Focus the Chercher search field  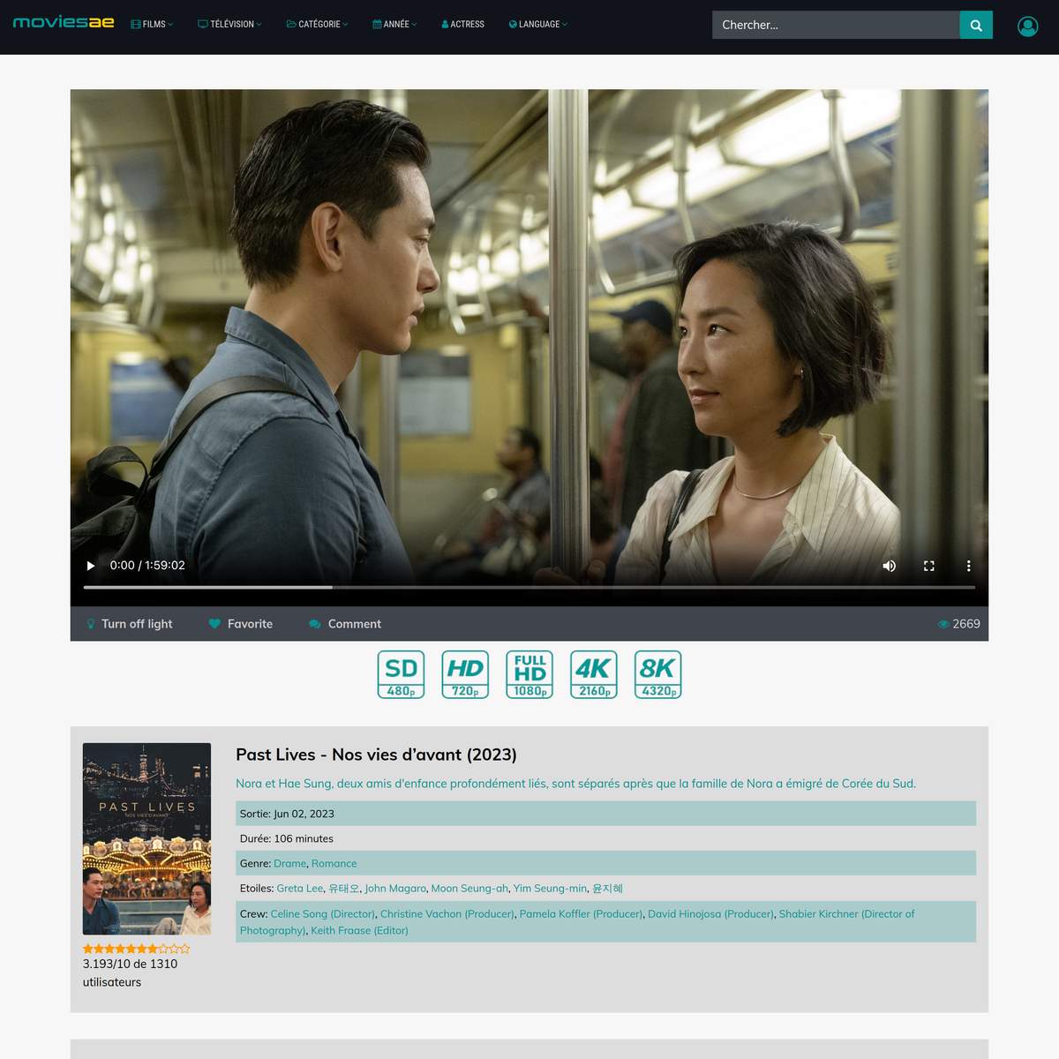coord(836,25)
